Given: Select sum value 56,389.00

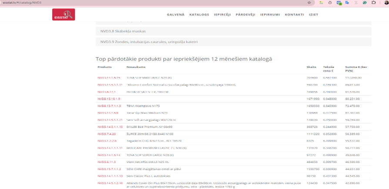Looking at the screenshot, I should click(352, 134).
